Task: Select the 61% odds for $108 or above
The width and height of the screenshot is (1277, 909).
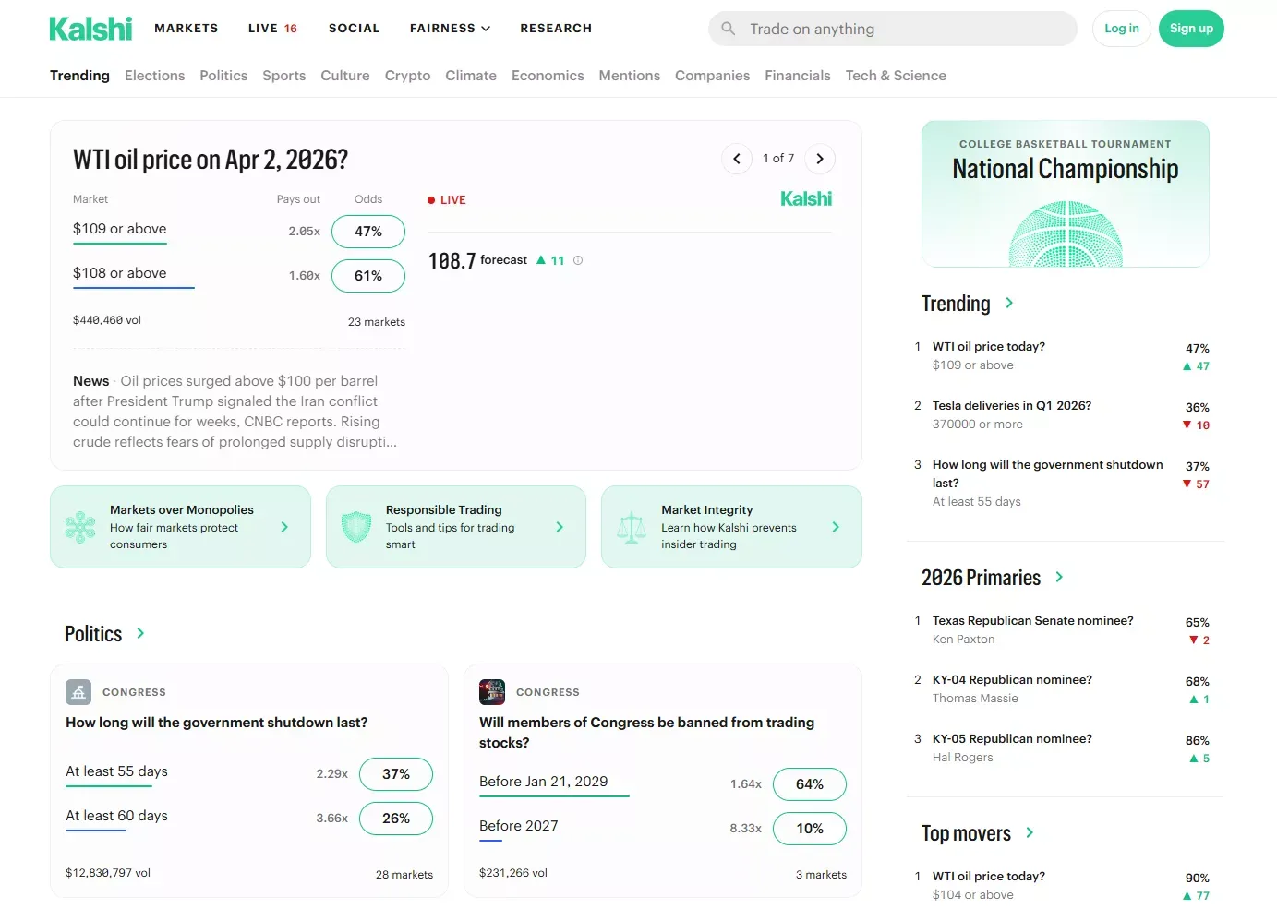Action: (368, 275)
